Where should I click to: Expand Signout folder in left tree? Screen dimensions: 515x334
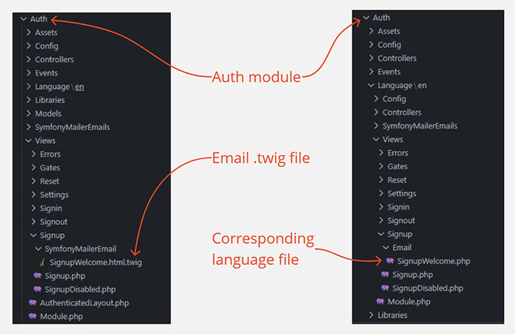pyautogui.click(x=34, y=221)
